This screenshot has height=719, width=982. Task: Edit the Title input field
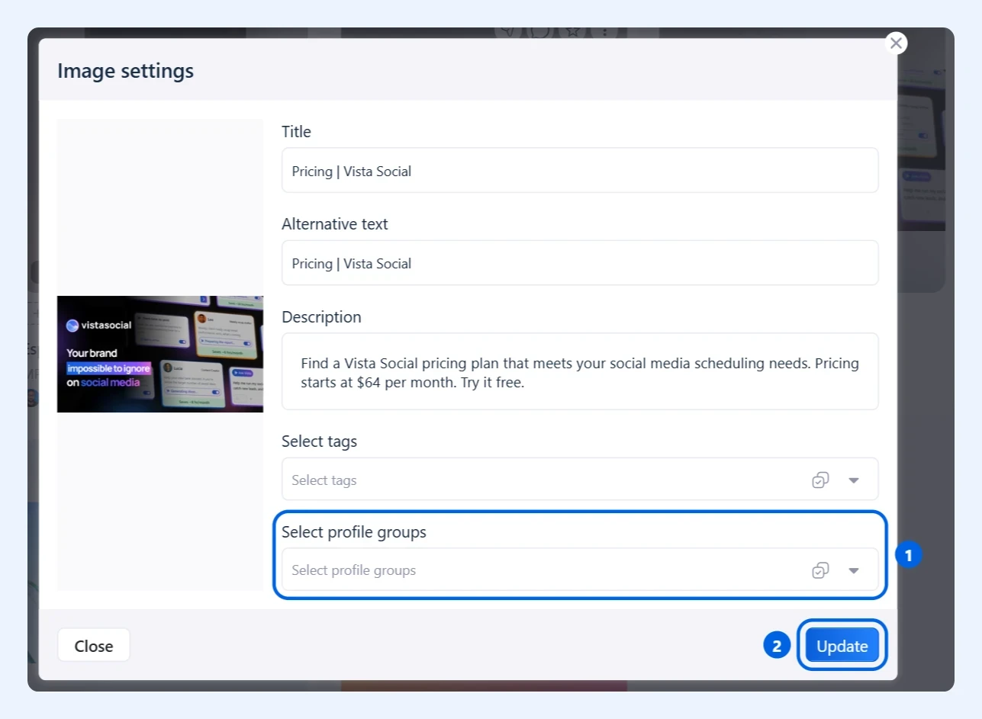tap(580, 171)
